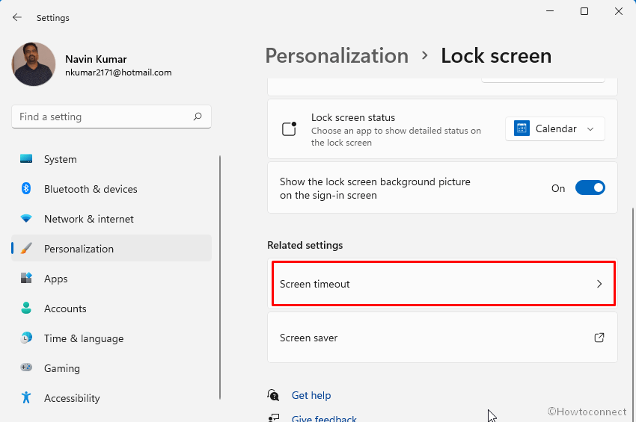Click the Time & language globe icon
This screenshot has width=636, height=422.
(26, 338)
